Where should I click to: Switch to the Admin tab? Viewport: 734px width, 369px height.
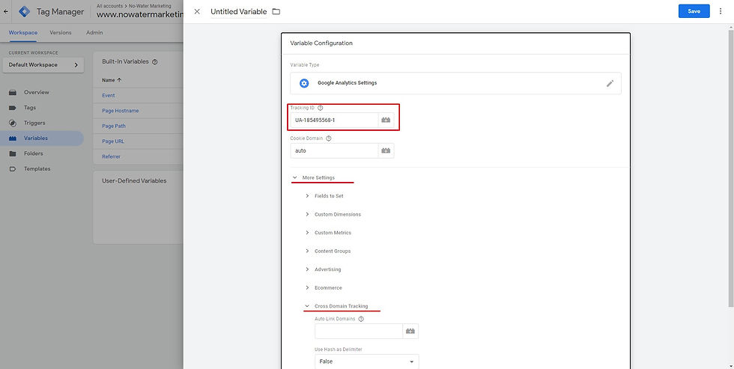point(94,33)
